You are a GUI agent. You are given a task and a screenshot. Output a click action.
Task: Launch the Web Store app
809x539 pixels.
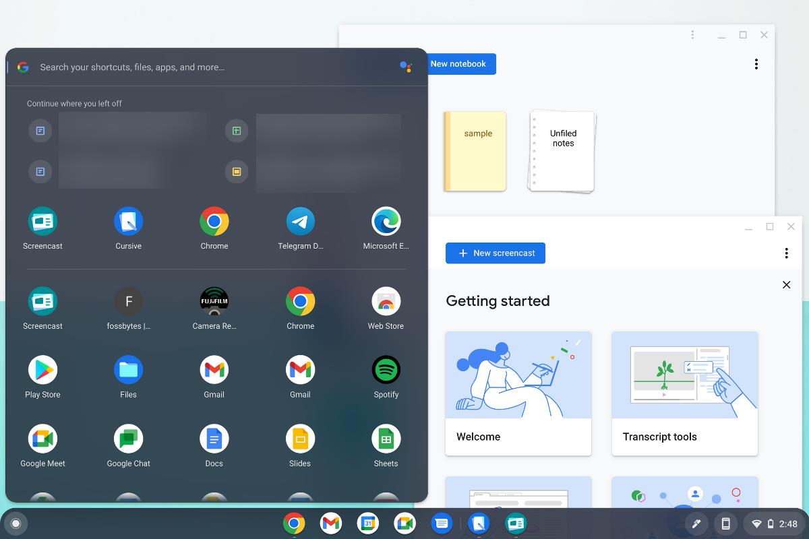coord(386,301)
